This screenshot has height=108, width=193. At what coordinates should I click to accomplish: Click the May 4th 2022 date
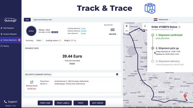coord(108,25)
